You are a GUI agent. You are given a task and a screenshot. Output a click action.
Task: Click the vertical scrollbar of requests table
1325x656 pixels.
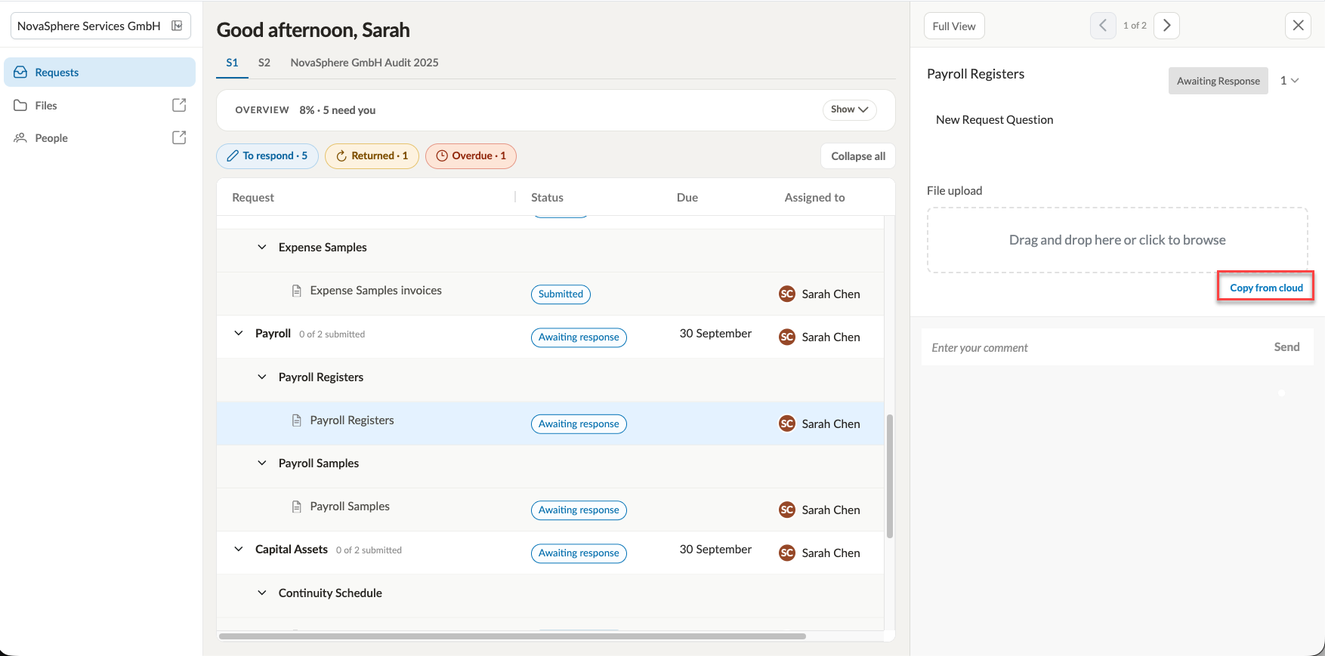(890, 476)
